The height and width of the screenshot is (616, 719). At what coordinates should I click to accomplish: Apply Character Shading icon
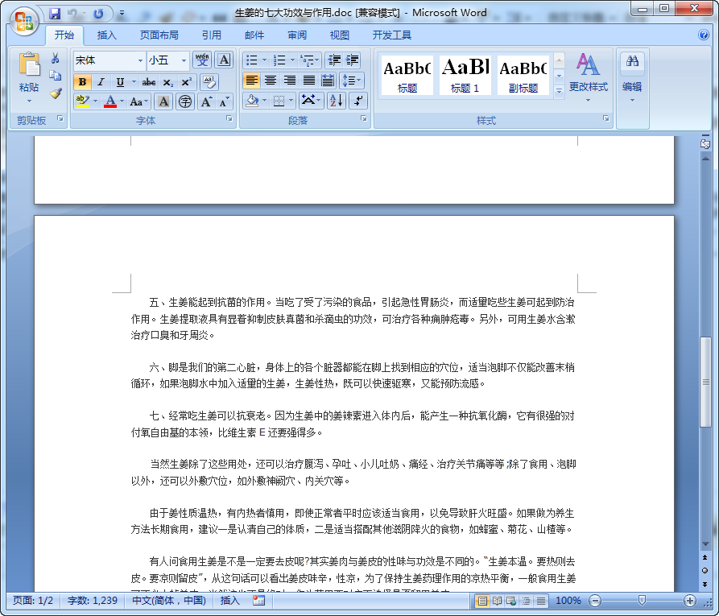coord(163,101)
